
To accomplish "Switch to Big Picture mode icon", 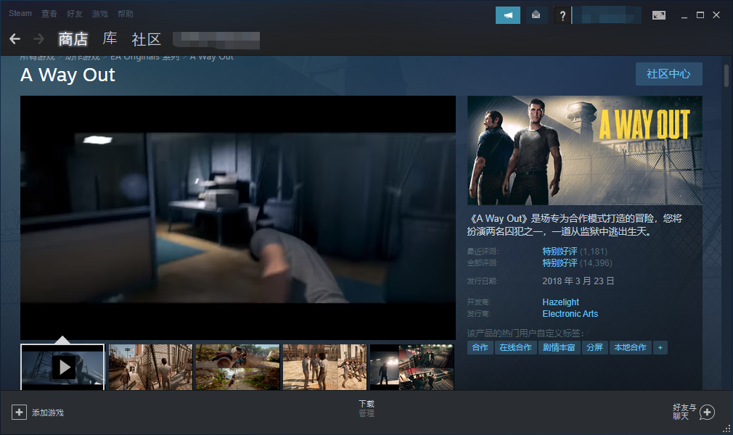I will 659,15.
